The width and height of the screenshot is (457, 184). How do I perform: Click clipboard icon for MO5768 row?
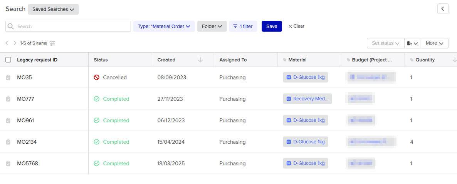coord(8,164)
